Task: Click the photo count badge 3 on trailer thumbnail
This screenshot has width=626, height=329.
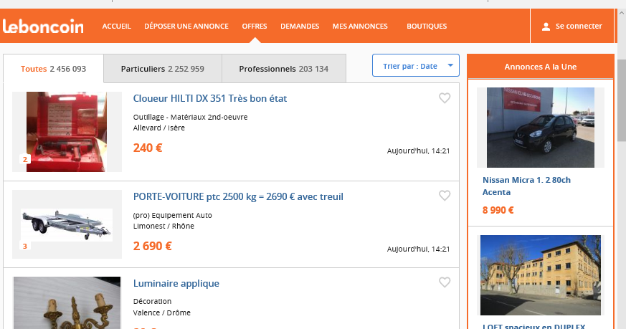Action: coord(25,246)
